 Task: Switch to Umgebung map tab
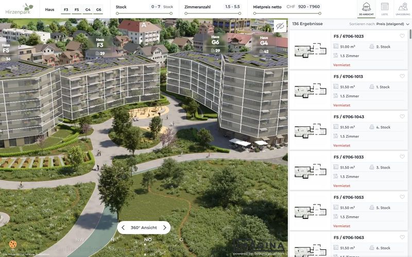403,9
